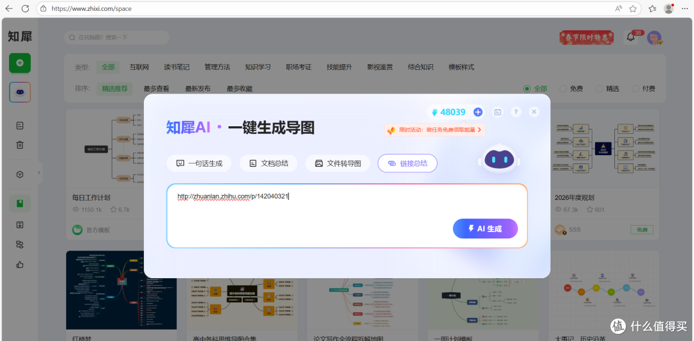Image resolution: width=694 pixels, height=341 pixels.
Task: Filter type by 模板样式
Action: coord(461,67)
